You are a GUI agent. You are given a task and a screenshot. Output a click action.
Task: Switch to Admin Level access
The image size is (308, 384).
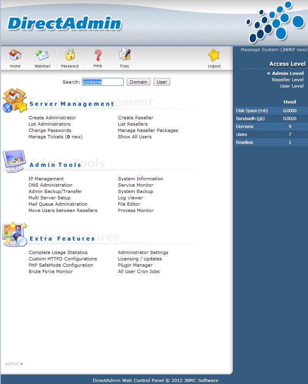[x=287, y=73]
